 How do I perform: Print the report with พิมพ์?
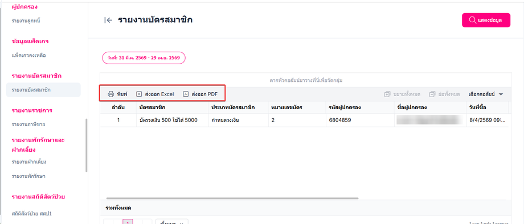pos(117,94)
